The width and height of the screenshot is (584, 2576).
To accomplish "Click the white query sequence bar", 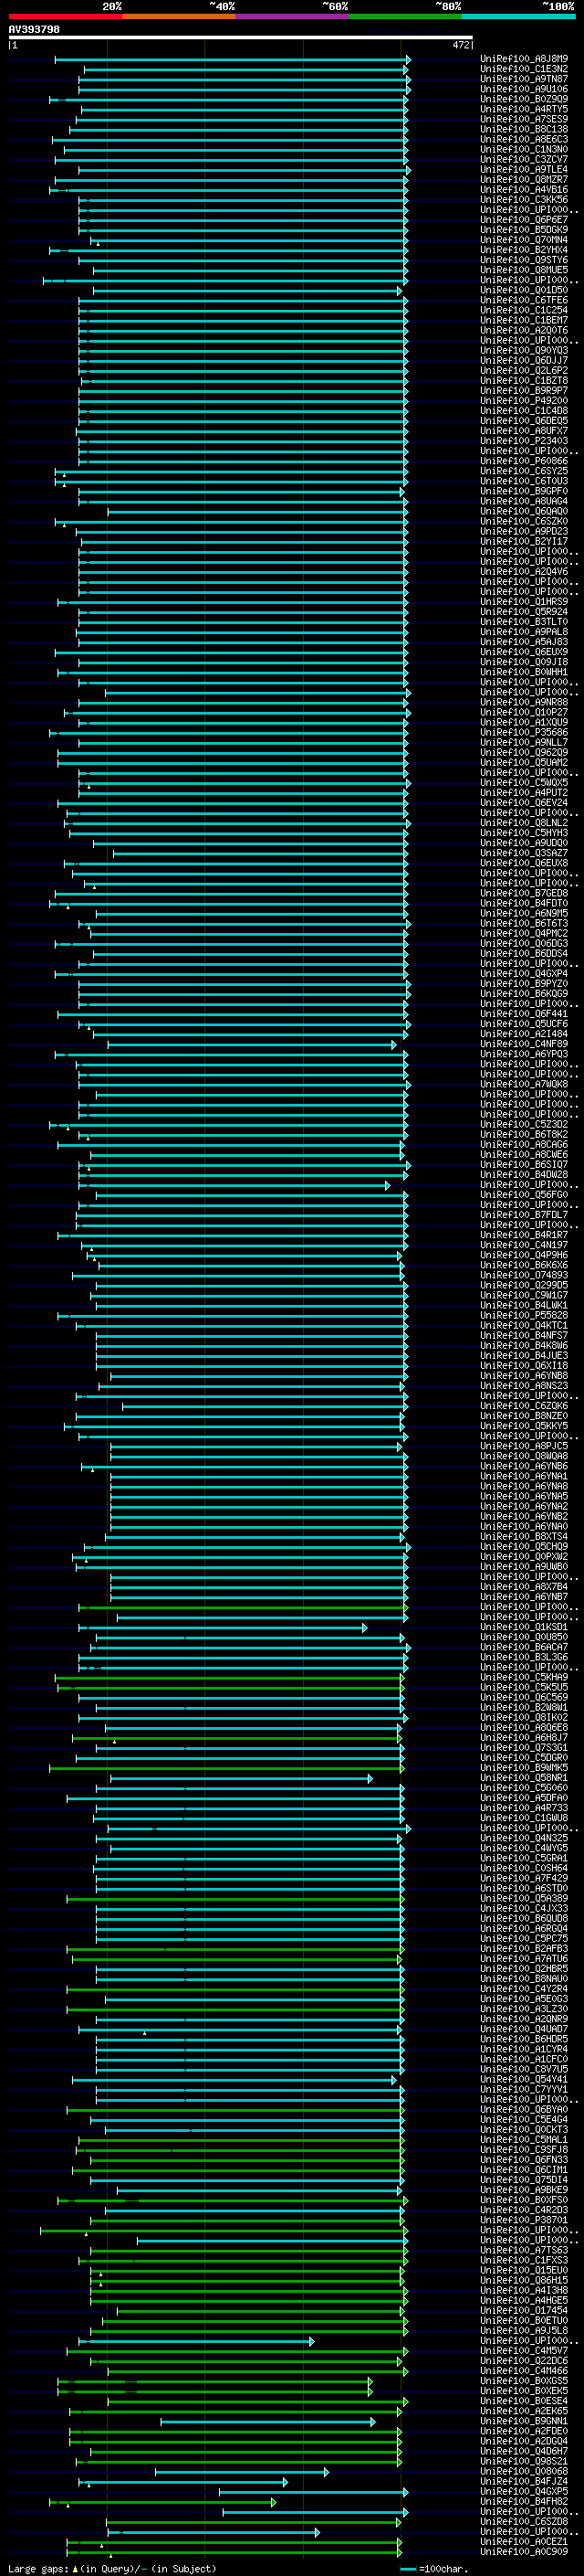I will click(x=241, y=38).
